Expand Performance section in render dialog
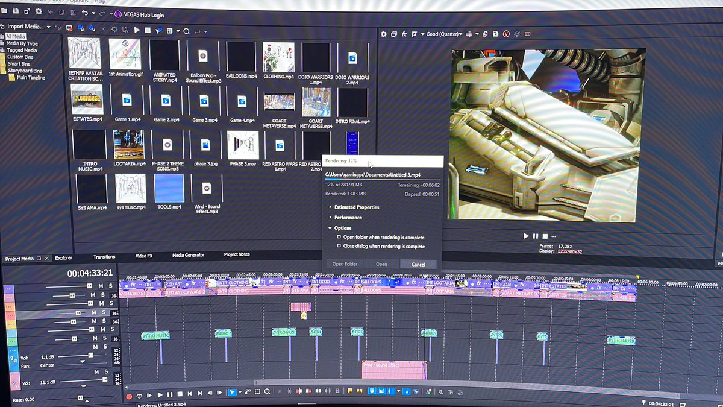Viewport: 723px width, 407px height. pyautogui.click(x=330, y=217)
